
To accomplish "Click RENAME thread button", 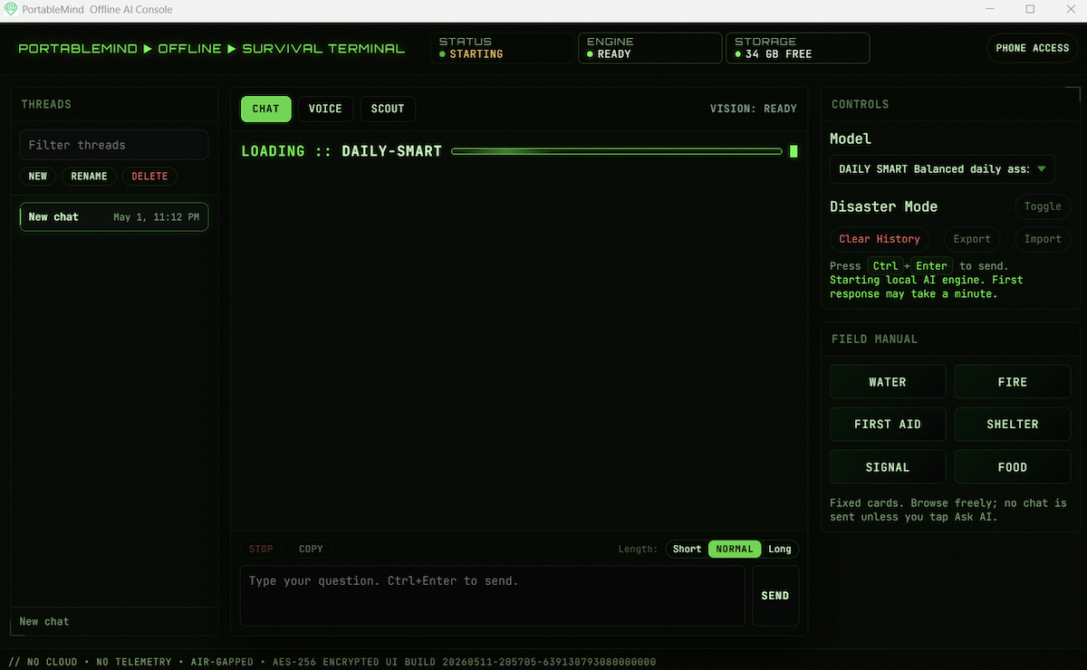I will 90,177.
